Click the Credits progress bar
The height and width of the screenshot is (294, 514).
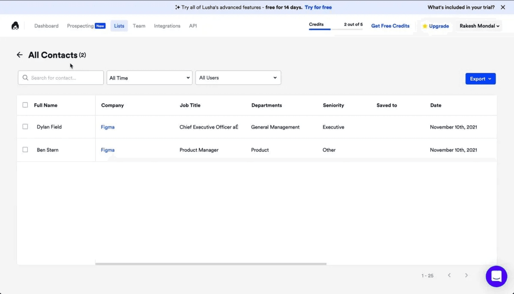click(336, 29)
